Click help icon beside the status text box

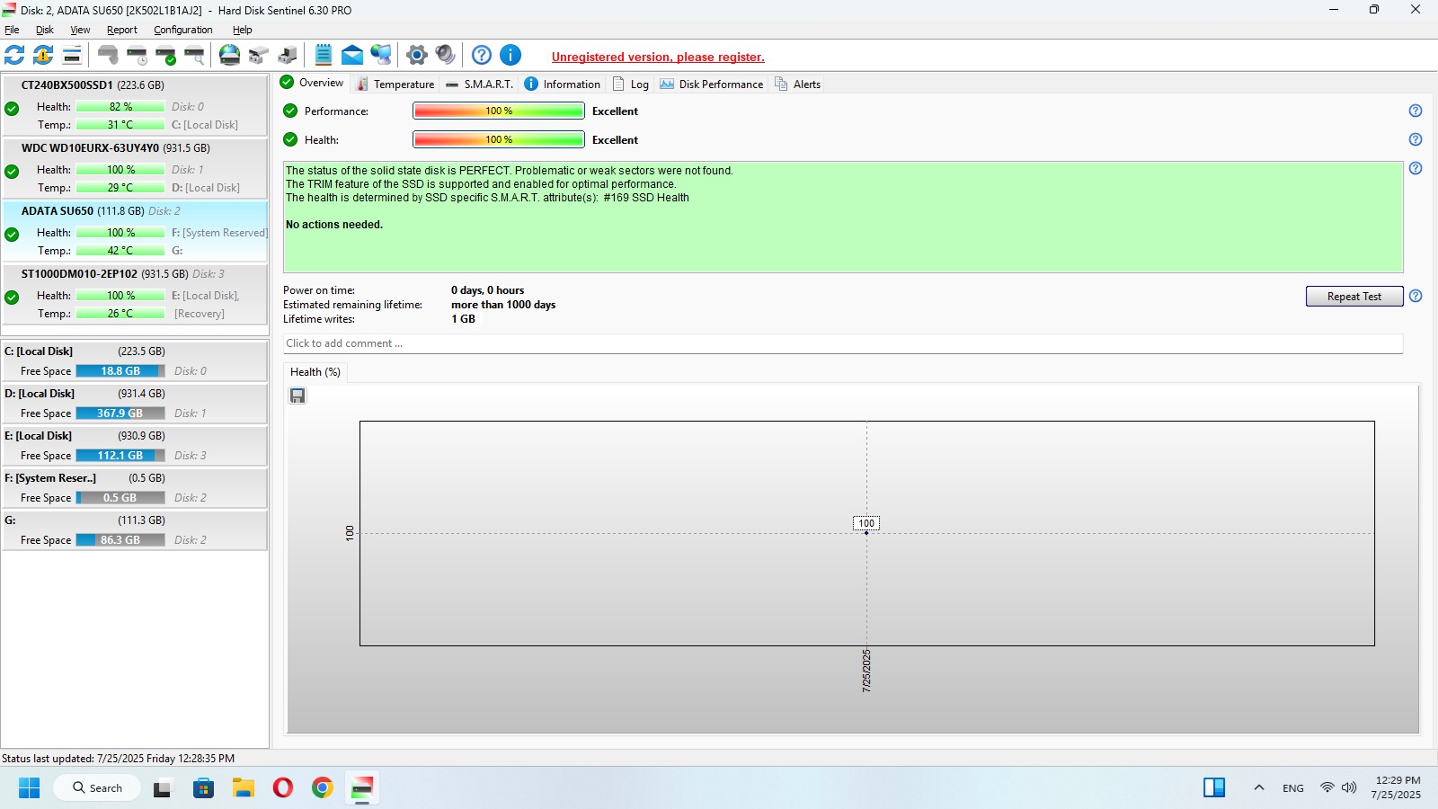pos(1416,168)
